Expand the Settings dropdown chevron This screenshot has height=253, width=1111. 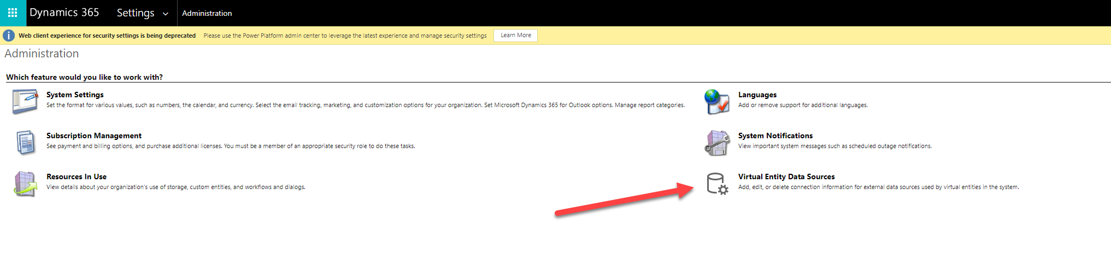click(x=166, y=14)
